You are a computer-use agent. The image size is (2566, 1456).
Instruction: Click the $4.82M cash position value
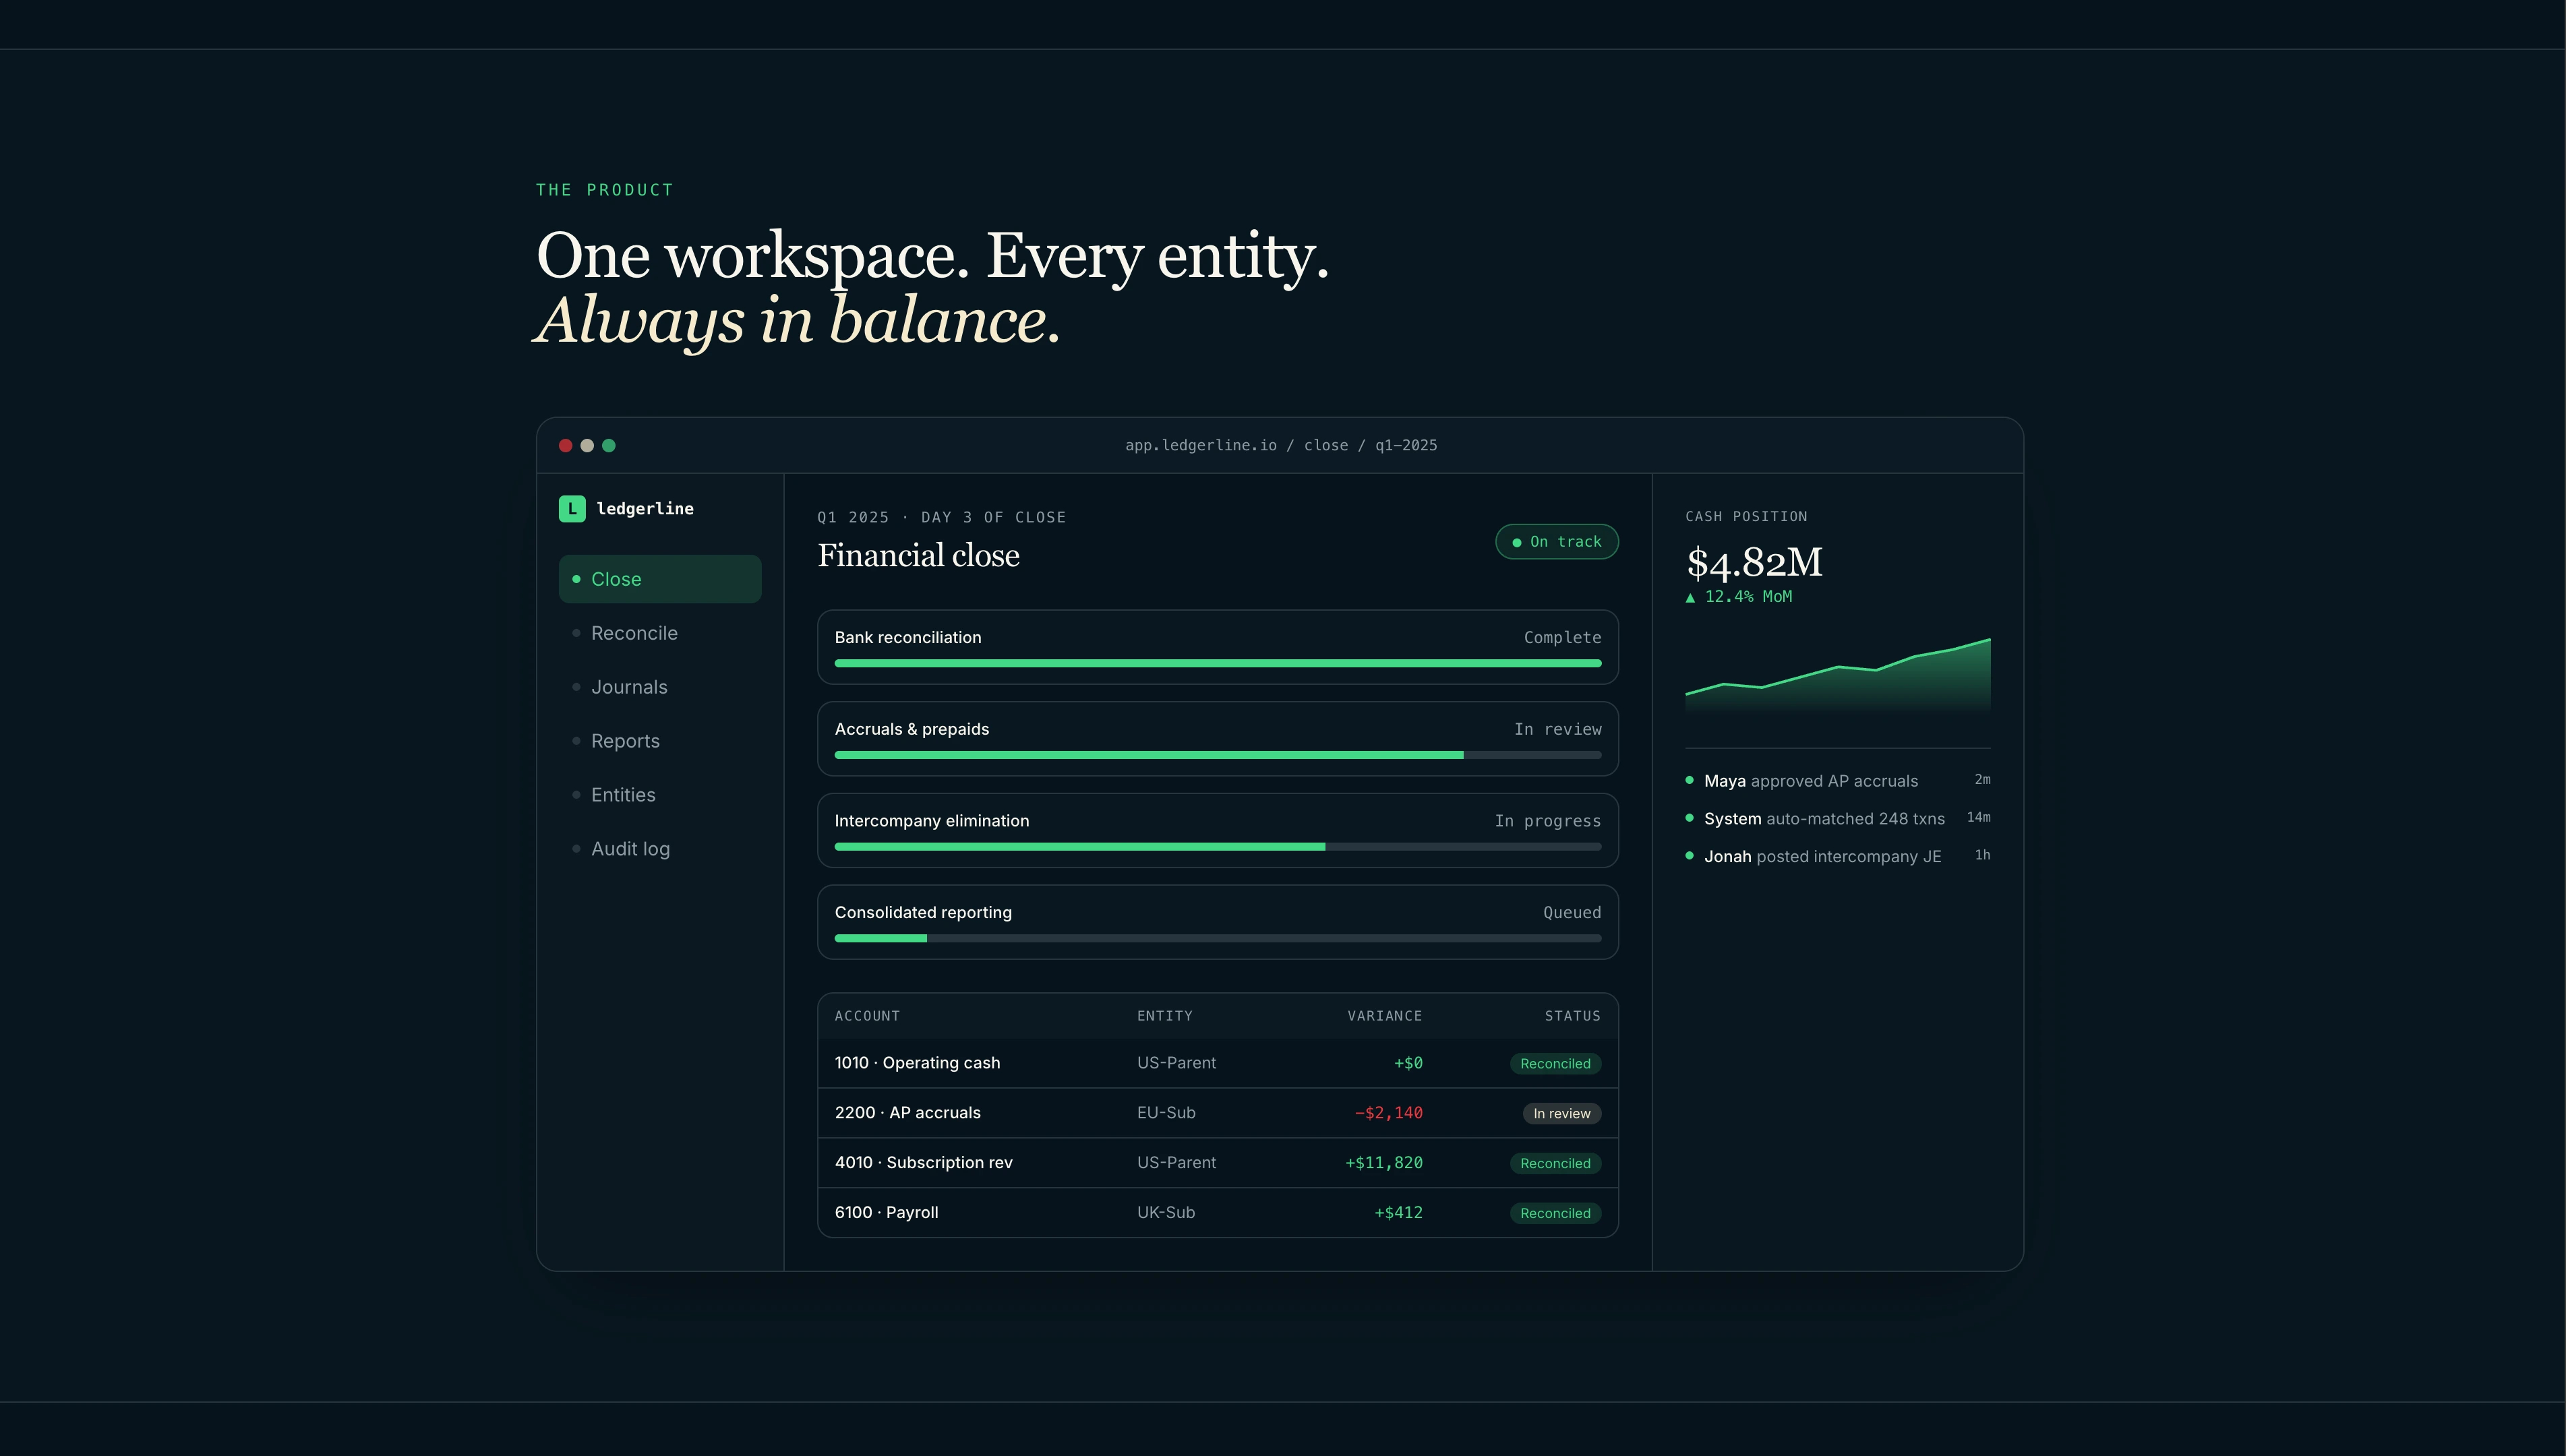[1754, 562]
